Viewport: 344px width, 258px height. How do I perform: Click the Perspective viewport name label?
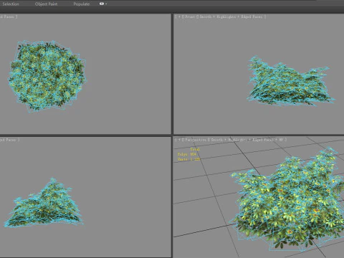195,140
